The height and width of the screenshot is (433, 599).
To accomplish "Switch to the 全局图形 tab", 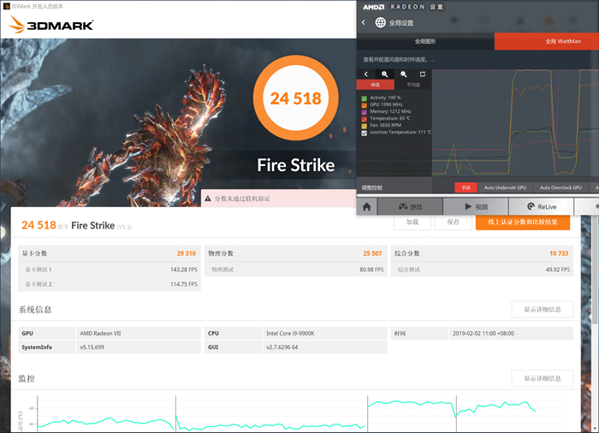I will pos(425,41).
